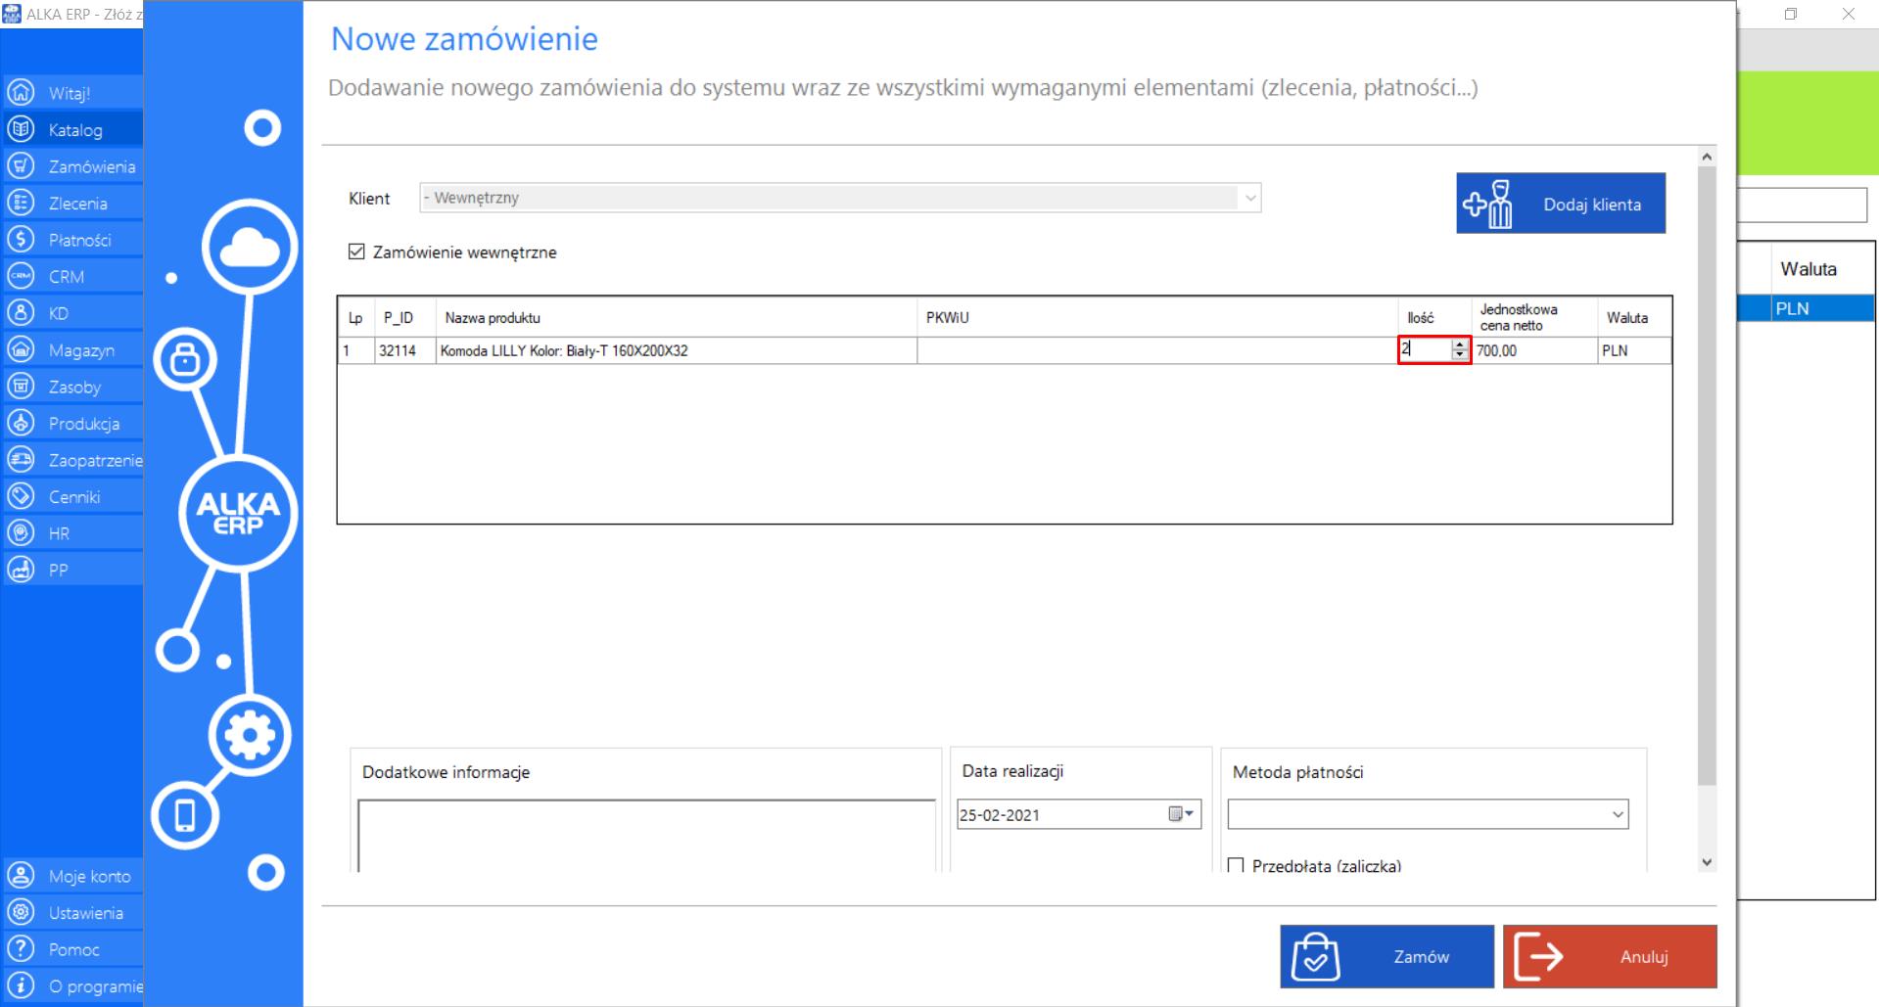Click the ALKA ERP app icon in title bar

(x=12, y=14)
